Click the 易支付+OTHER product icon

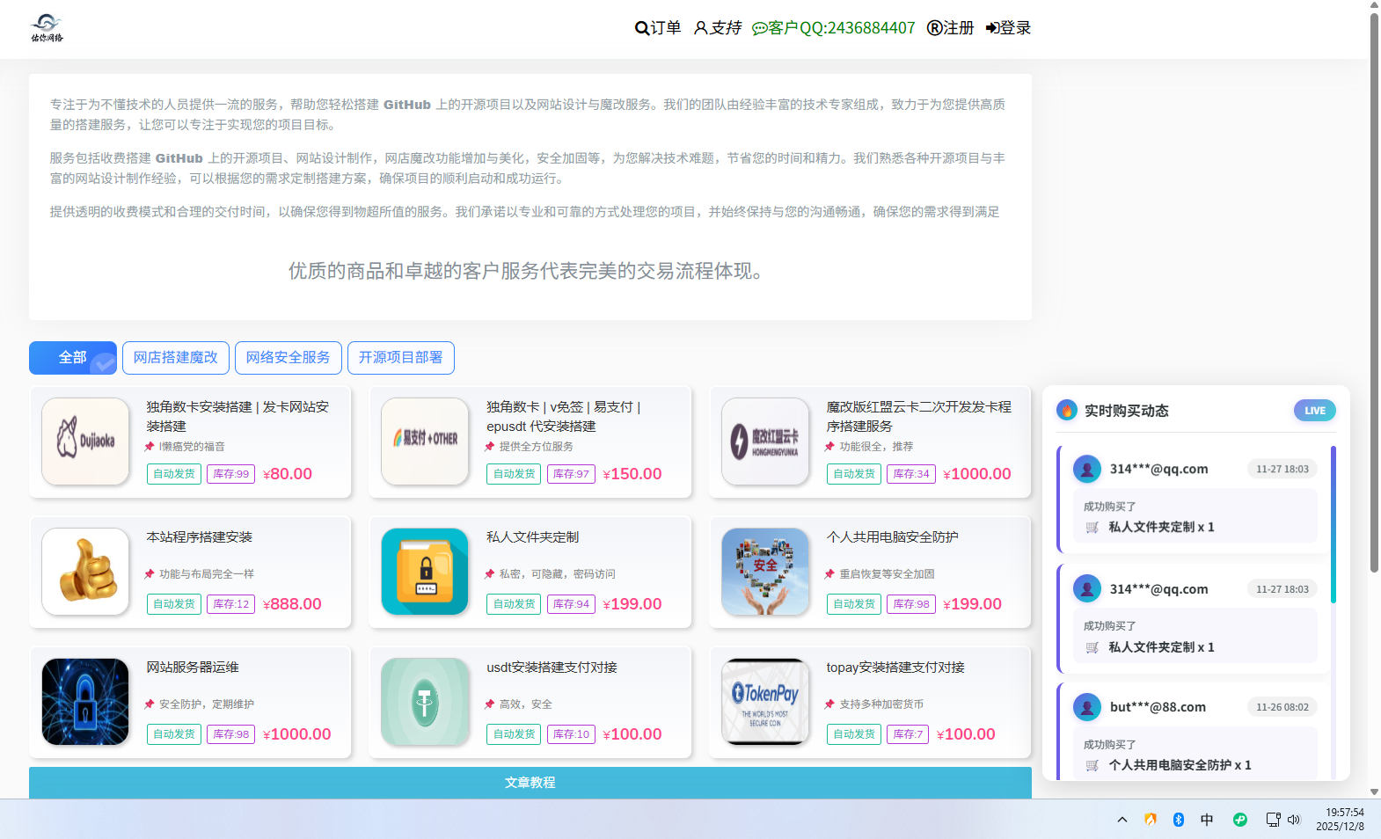point(425,441)
